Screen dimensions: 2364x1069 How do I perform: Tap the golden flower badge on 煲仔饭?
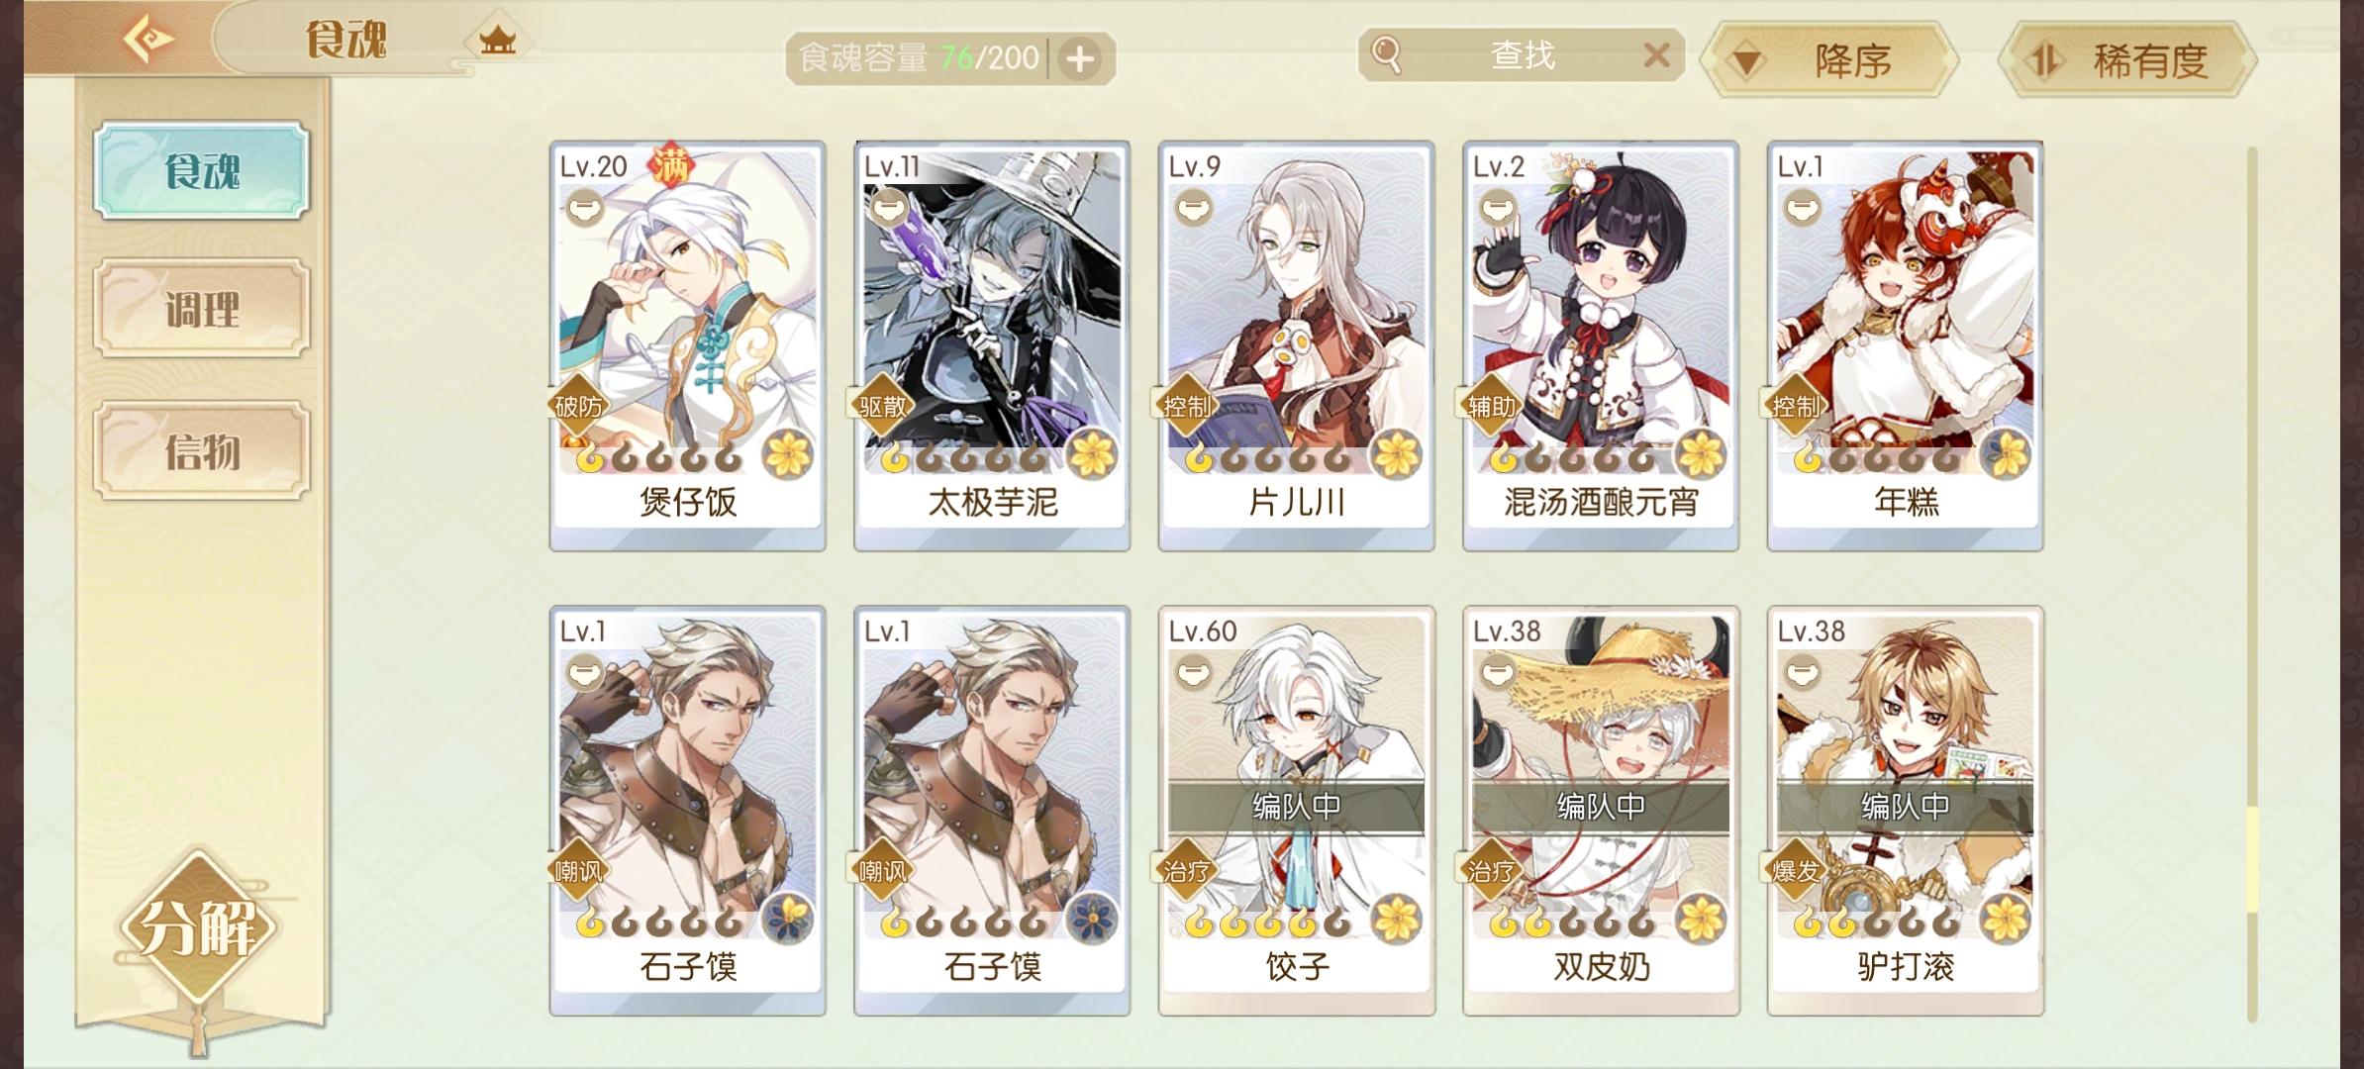pos(789,454)
